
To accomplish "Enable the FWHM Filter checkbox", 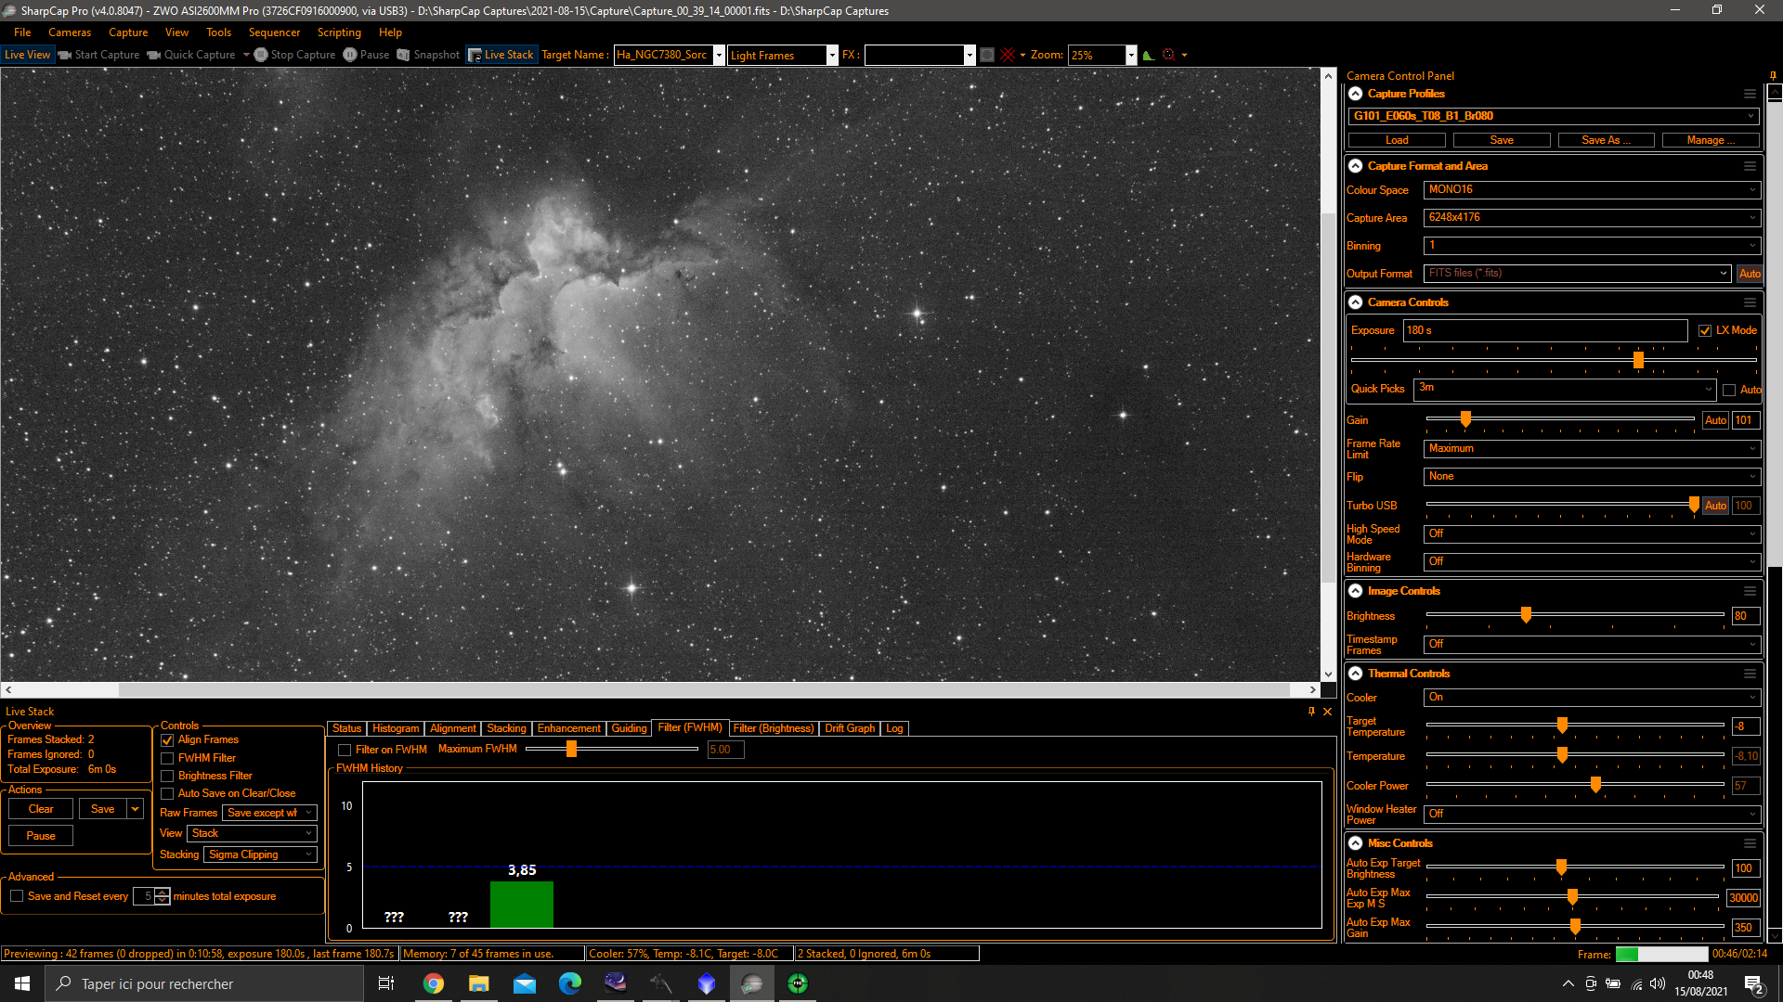I will click(x=167, y=758).
